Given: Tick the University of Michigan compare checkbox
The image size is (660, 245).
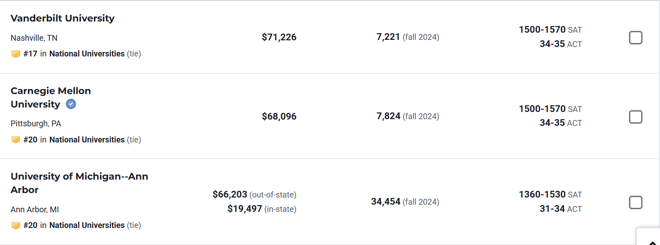Looking at the screenshot, I should pos(635,202).
